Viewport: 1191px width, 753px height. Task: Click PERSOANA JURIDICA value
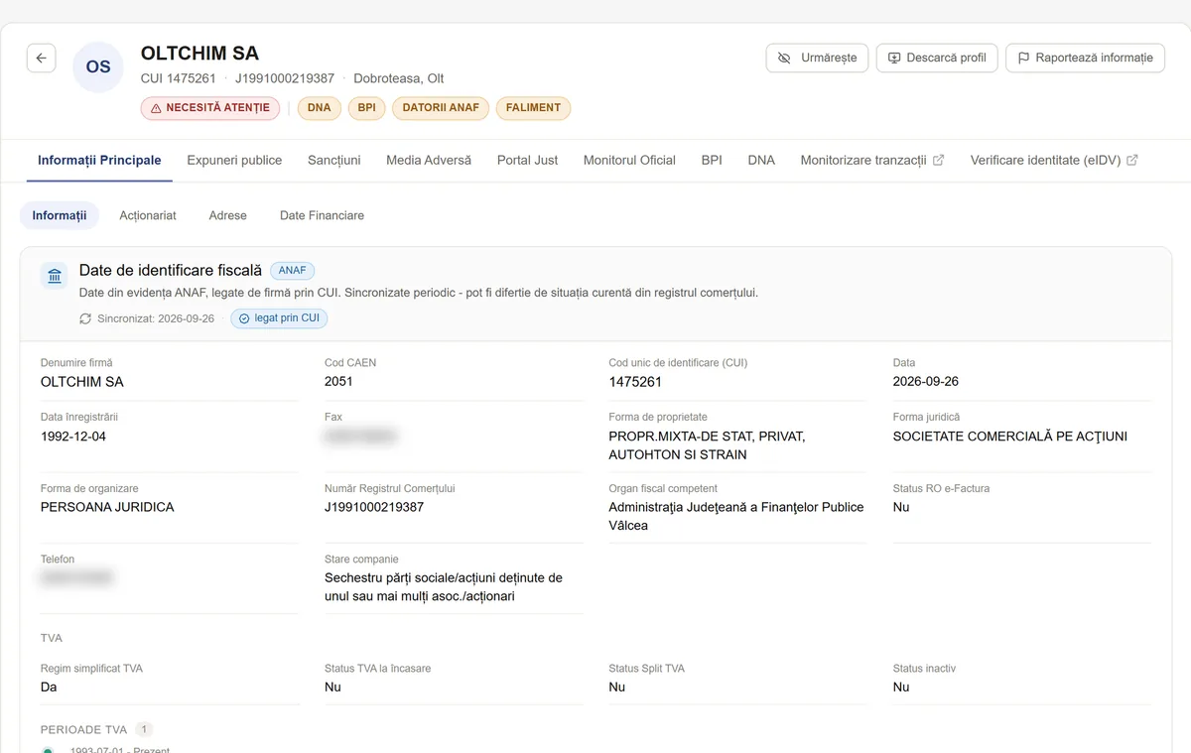107,507
